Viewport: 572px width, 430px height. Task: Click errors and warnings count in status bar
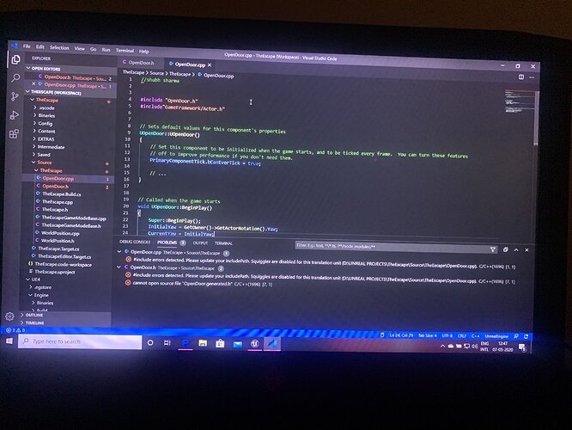pos(15,330)
